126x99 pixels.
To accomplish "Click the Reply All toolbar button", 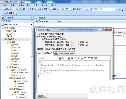I will tap(43, 9).
